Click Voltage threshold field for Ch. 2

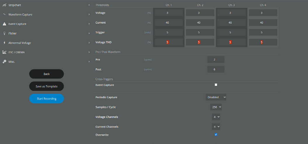click(x=200, y=13)
